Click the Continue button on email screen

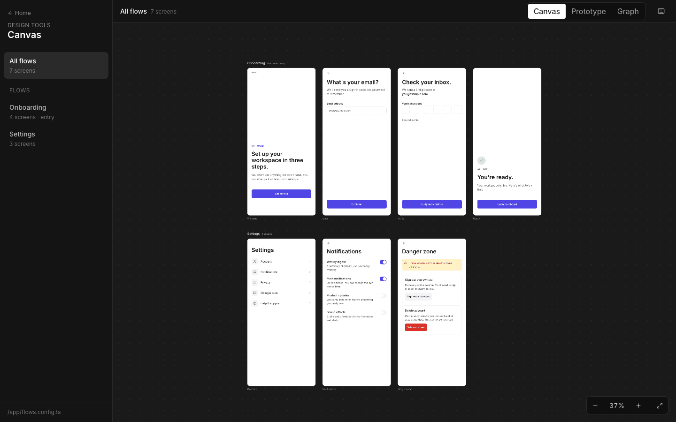tap(357, 204)
